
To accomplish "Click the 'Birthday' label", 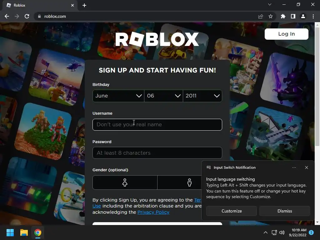I will [101, 84].
